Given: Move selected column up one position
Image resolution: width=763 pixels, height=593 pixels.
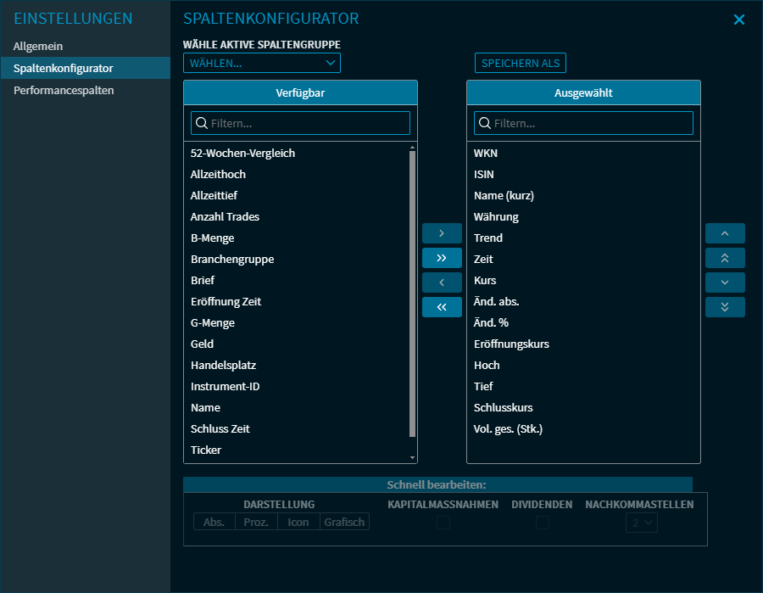Looking at the screenshot, I should point(725,233).
